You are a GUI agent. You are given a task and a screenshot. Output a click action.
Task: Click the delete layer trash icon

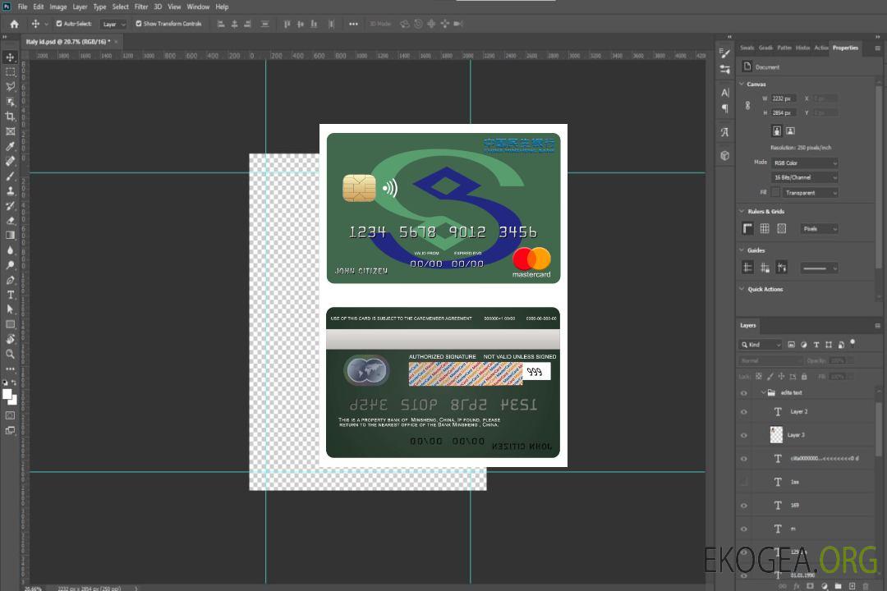(866, 586)
